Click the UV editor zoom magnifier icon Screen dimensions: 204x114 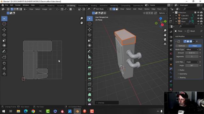[x=82, y=18]
